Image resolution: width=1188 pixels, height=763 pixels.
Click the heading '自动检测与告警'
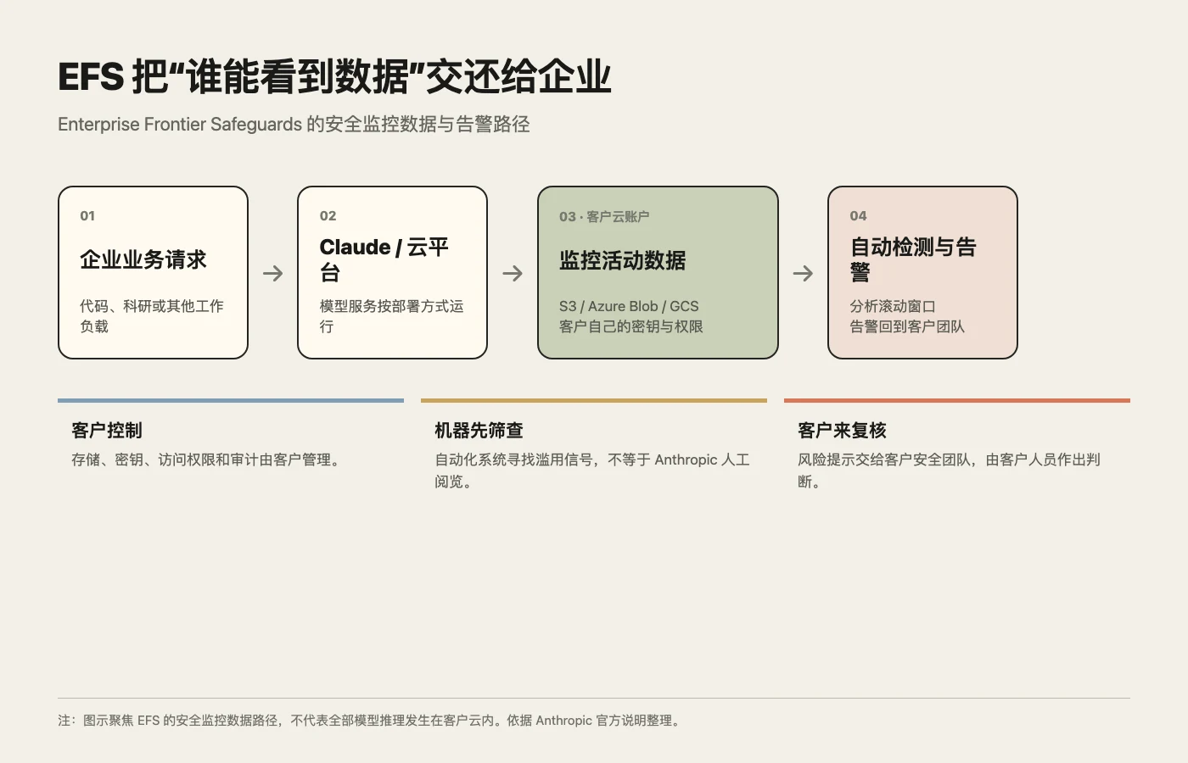coord(913,260)
